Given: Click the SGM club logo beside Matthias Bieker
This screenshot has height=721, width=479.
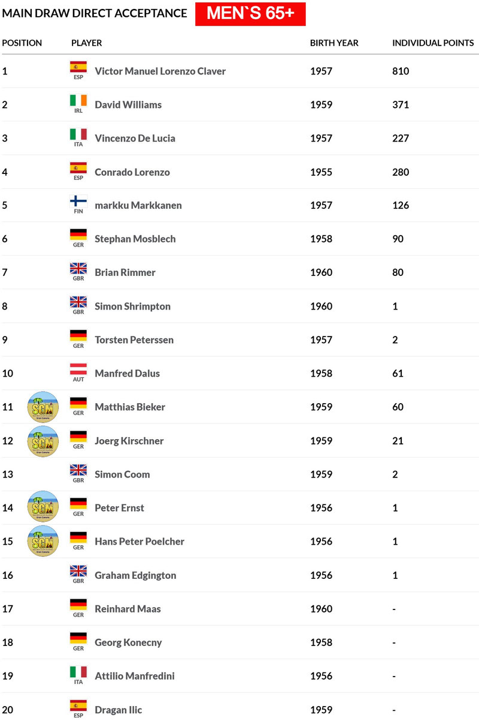Looking at the screenshot, I should click(43, 407).
